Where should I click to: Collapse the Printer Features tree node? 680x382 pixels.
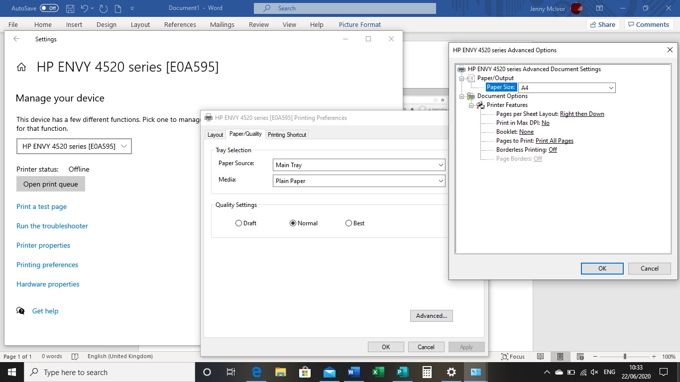pyautogui.click(x=471, y=105)
